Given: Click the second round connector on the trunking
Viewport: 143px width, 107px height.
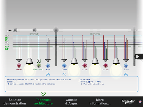Looking at the screenshot, I should point(34,30).
